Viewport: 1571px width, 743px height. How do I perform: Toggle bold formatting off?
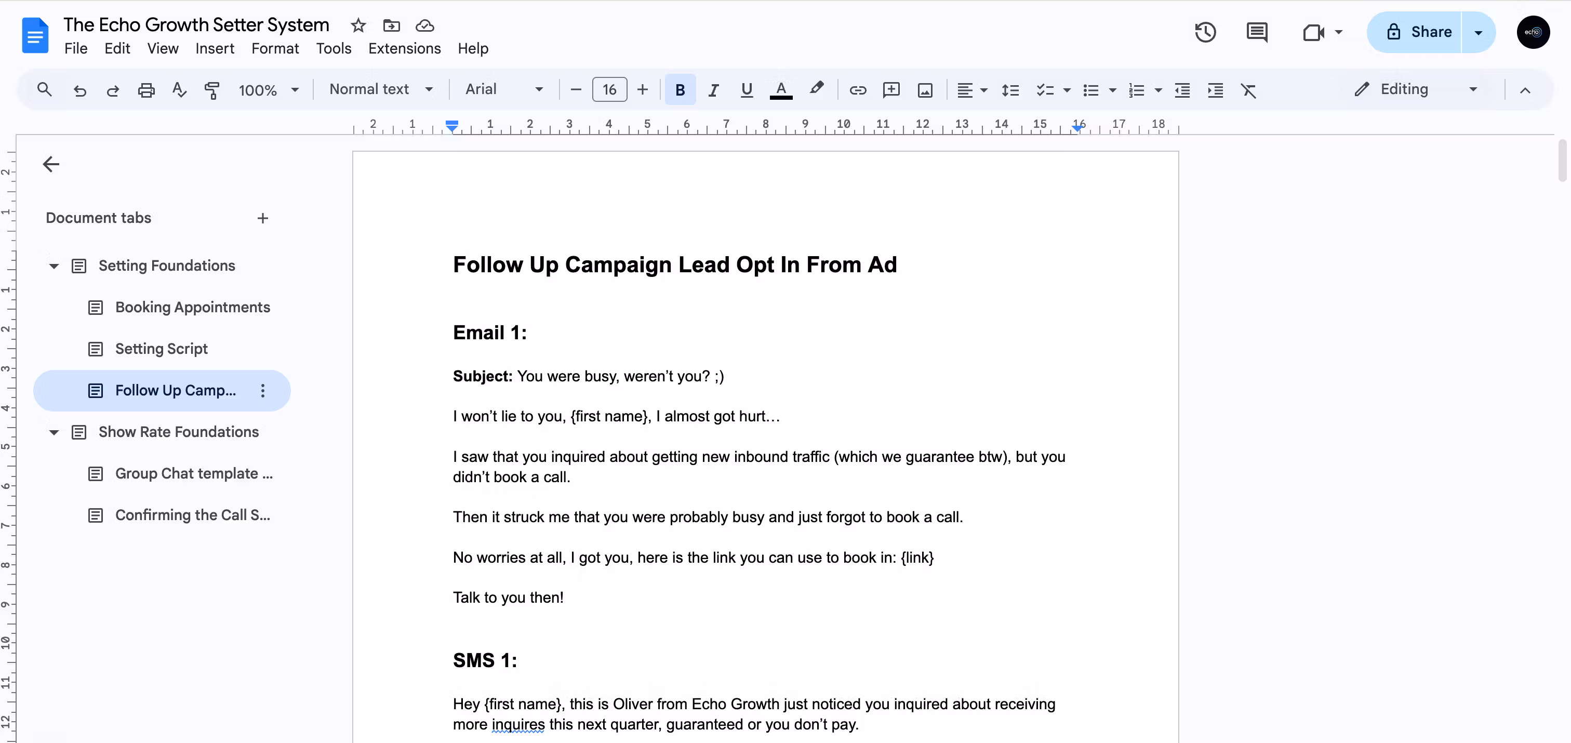pos(680,90)
